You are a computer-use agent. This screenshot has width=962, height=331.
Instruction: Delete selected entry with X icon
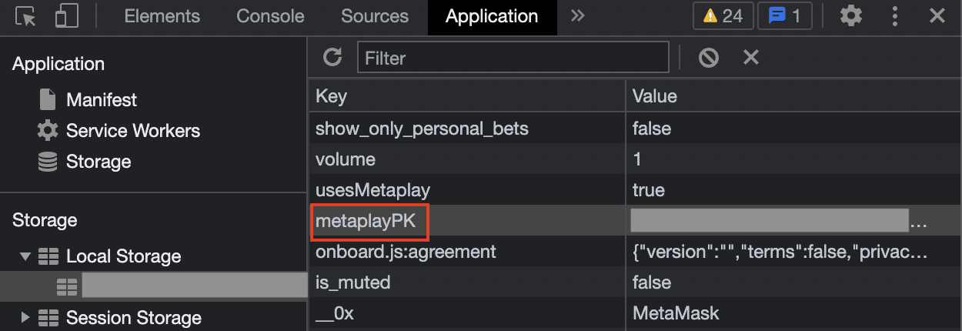point(751,57)
